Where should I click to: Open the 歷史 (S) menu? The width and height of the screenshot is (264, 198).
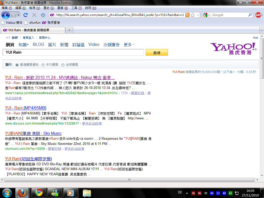(x=48, y=8)
